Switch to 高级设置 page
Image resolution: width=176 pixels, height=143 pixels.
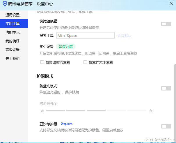(13, 50)
